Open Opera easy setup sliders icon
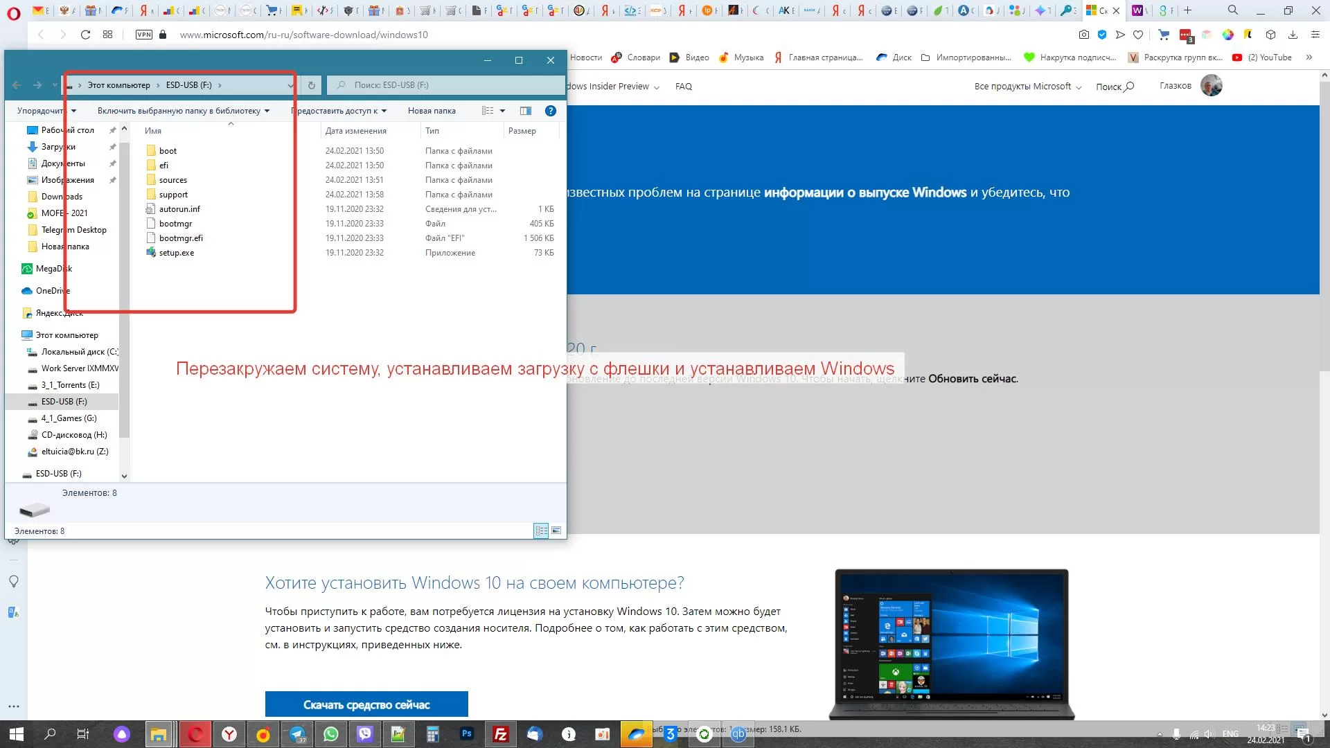 point(1315,35)
